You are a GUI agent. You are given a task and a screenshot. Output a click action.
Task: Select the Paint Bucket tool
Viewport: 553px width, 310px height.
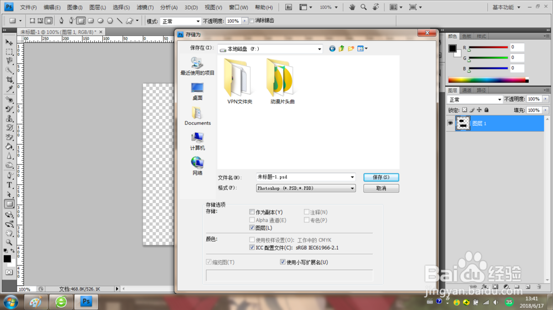tap(9, 147)
